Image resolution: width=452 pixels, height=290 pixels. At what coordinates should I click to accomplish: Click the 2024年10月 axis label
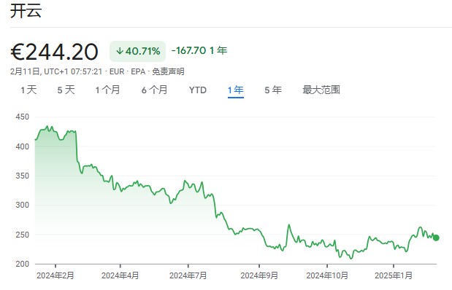327,275
